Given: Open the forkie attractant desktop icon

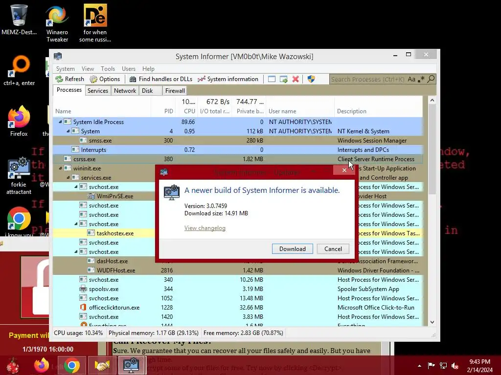Looking at the screenshot, I should [x=19, y=176].
